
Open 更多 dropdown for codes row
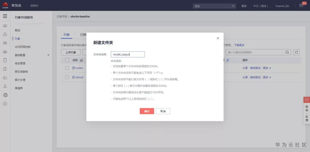267,68
